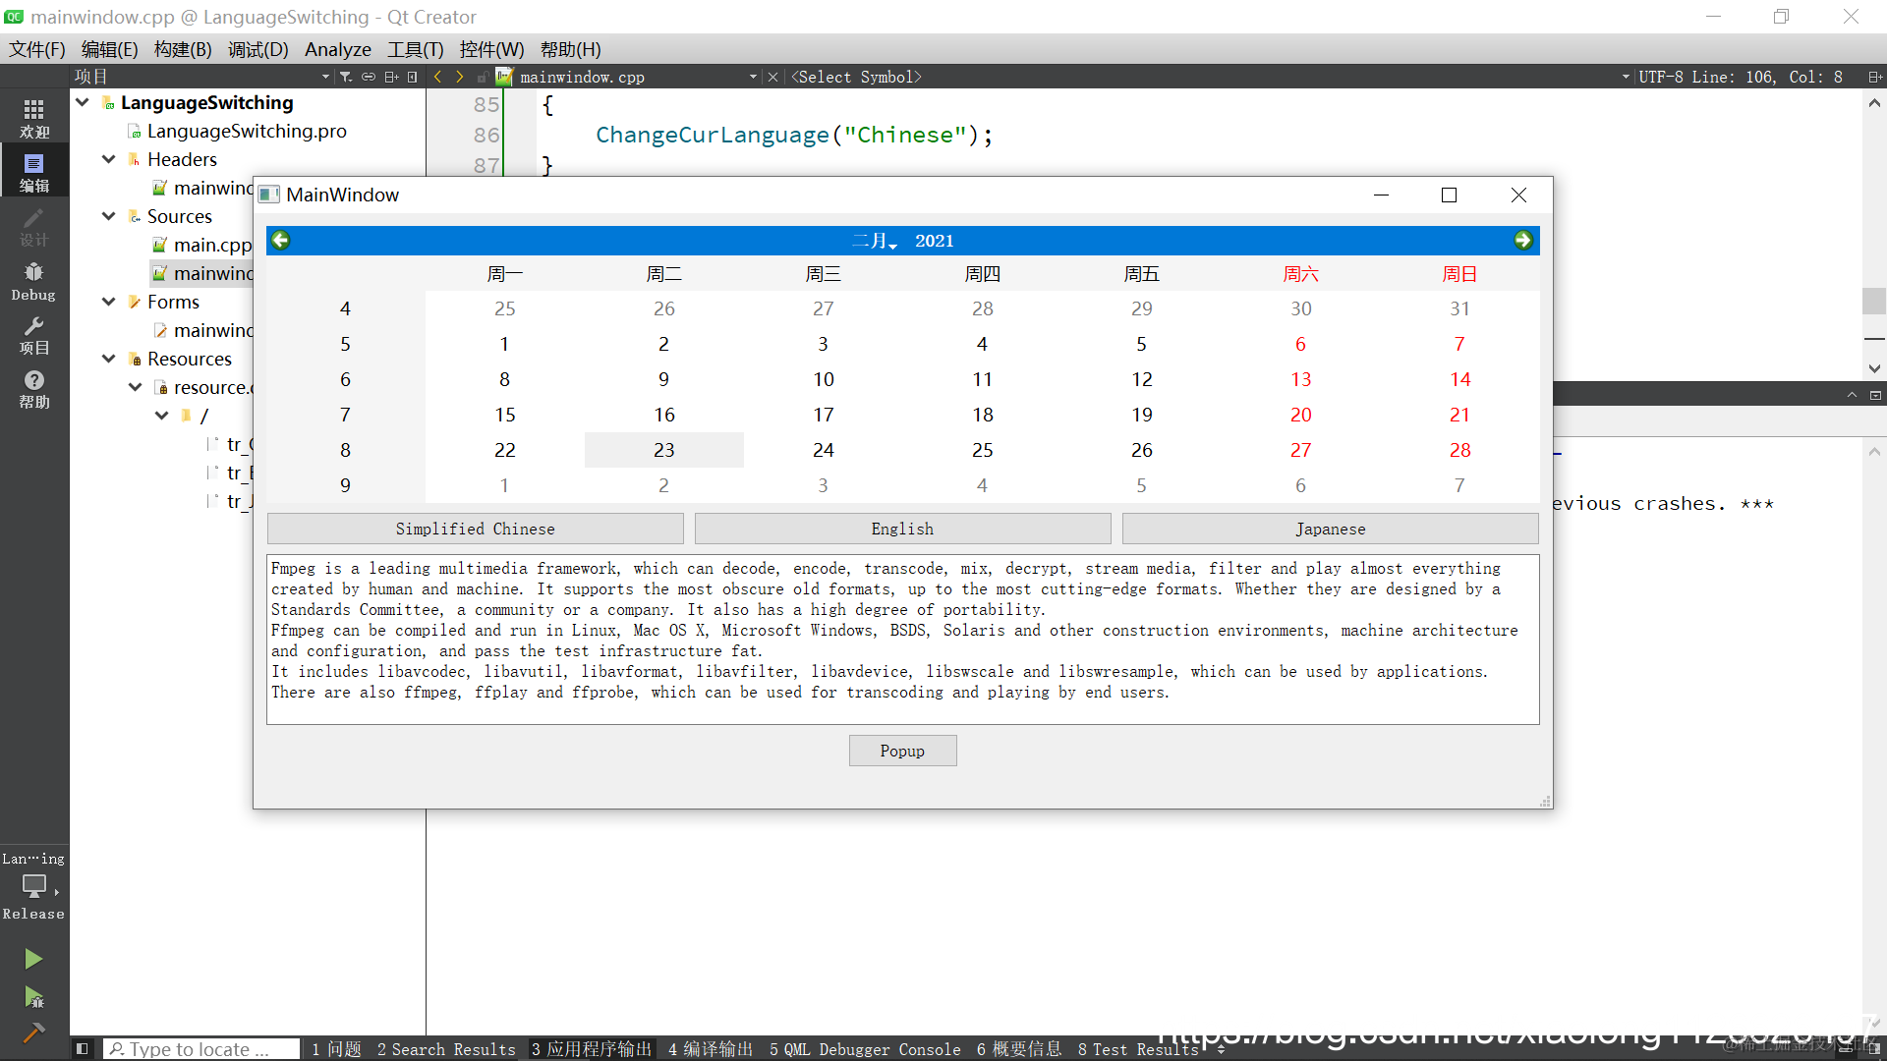
Task: Go to next month in calendar
Action: [1523, 240]
